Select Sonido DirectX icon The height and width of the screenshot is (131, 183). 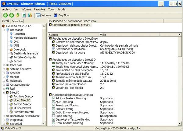click(11, 104)
